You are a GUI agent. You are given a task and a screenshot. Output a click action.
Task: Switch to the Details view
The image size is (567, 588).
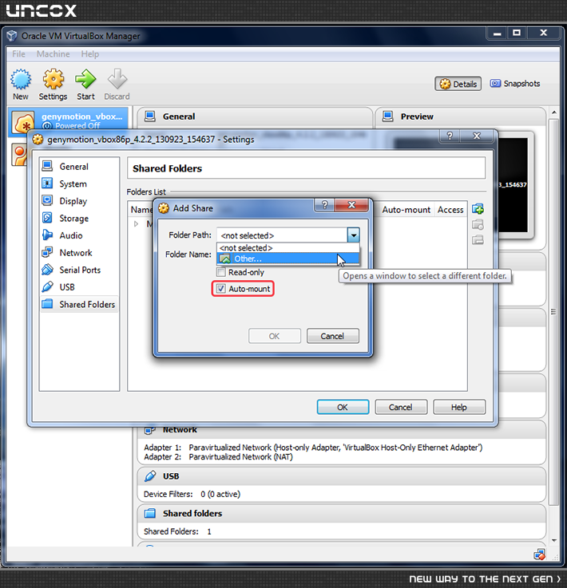(x=458, y=84)
